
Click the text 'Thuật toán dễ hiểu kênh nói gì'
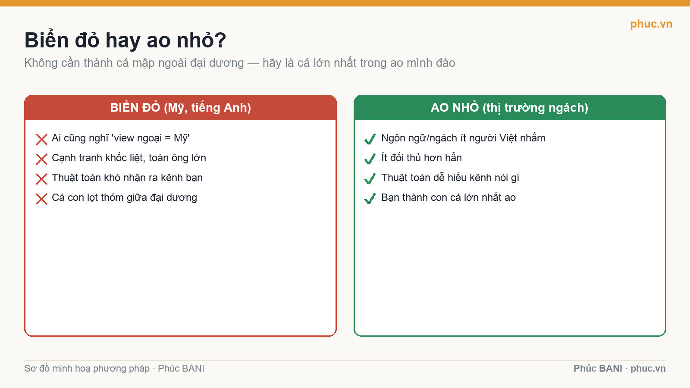[450, 178]
